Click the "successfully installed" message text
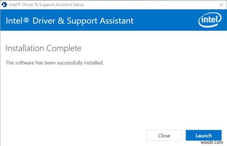Screen dimensions: 227x146 [x=55, y=63]
